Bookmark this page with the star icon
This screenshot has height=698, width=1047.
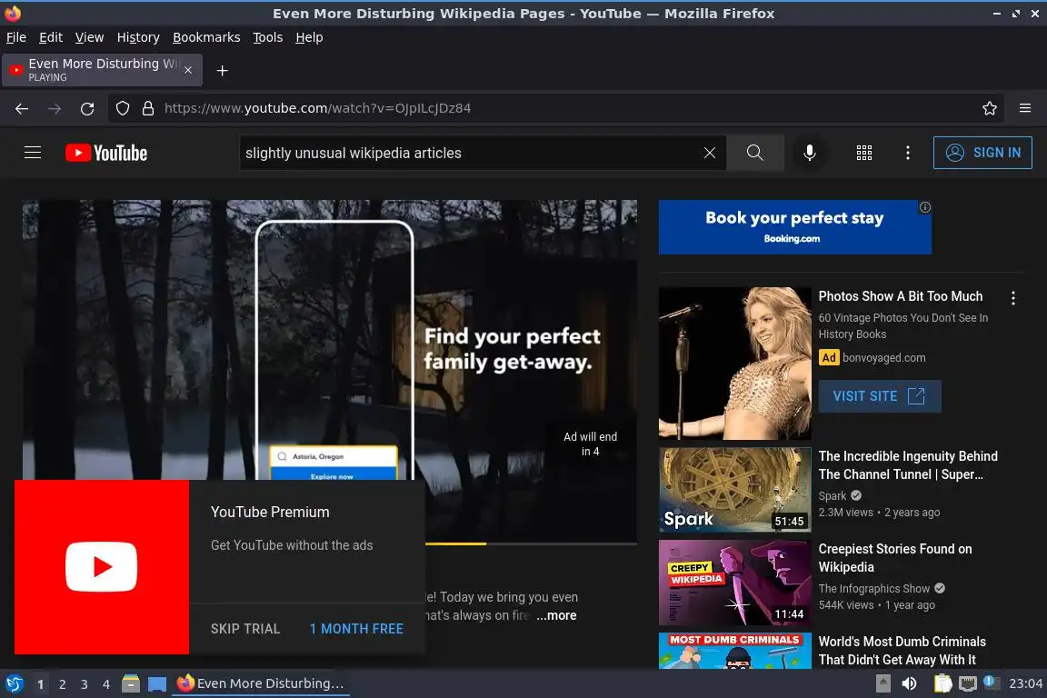(990, 108)
